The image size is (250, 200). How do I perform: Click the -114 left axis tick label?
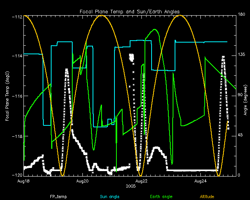coord(16,55)
